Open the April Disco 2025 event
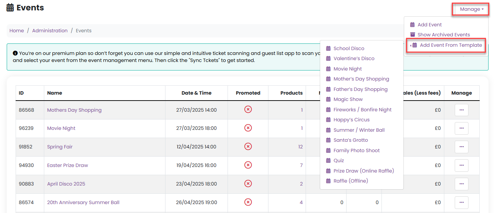This screenshot has height=213, width=496. click(66, 184)
